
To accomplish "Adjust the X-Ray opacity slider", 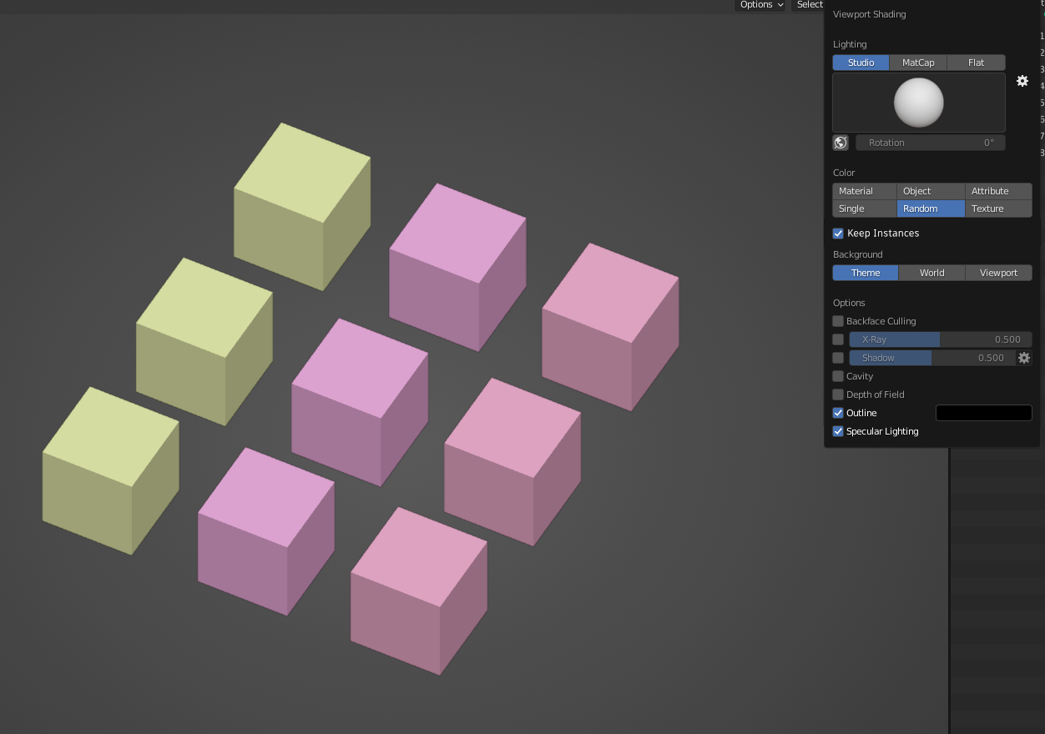I will pos(941,339).
